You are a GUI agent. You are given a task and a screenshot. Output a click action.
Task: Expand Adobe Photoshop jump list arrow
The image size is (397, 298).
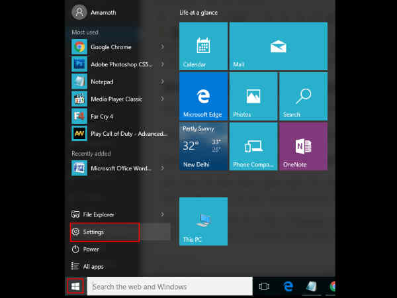(x=162, y=64)
